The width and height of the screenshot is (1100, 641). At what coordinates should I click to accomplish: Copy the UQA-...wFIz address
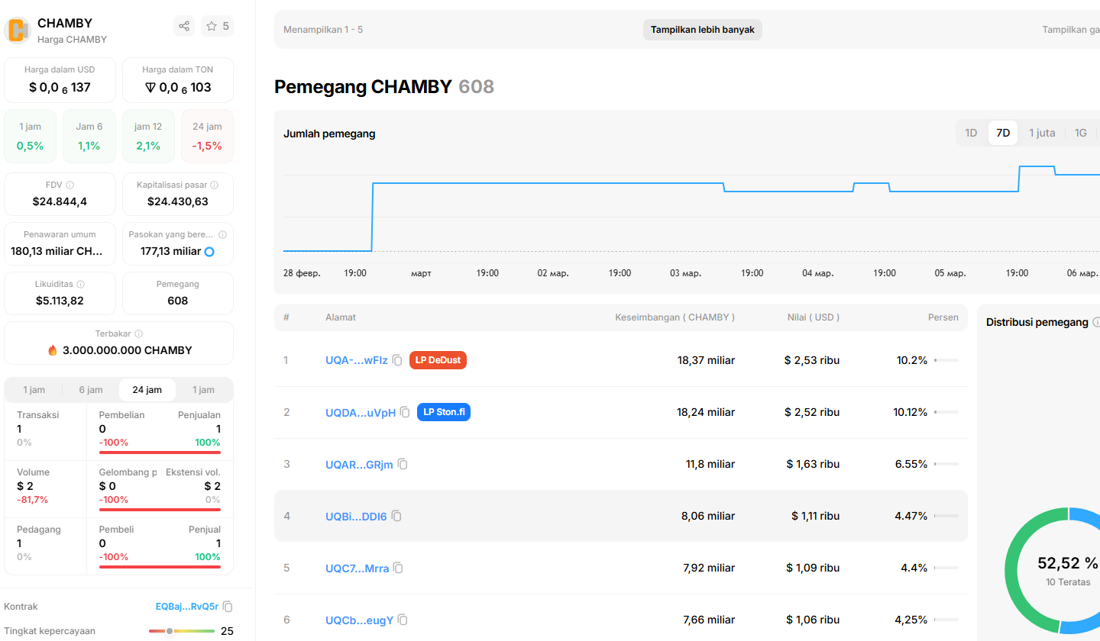pos(397,360)
